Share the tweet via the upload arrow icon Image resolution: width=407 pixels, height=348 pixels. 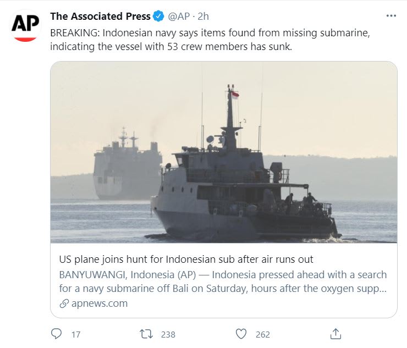pyautogui.click(x=335, y=334)
